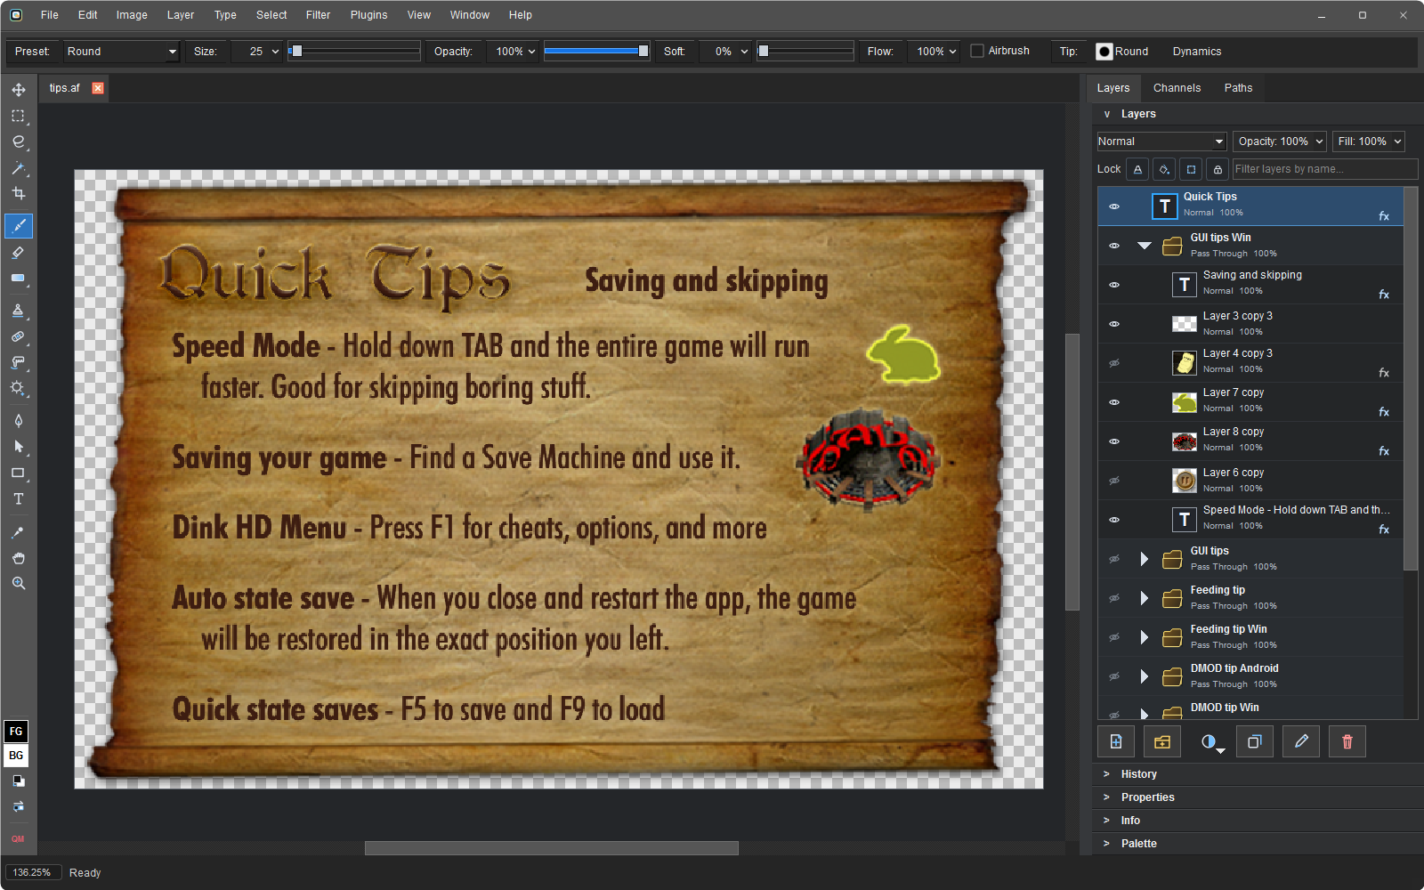Open the layer Fill dropdown
This screenshot has width=1424, height=890.
click(x=1369, y=142)
